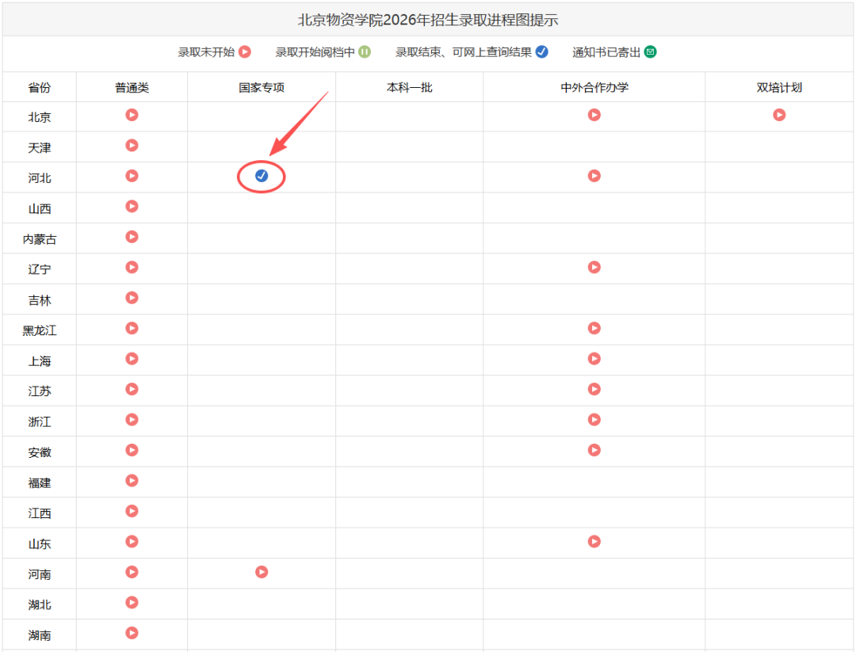Click the 普通类 status icon for 辽宁
The image size is (856, 652).
(132, 267)
